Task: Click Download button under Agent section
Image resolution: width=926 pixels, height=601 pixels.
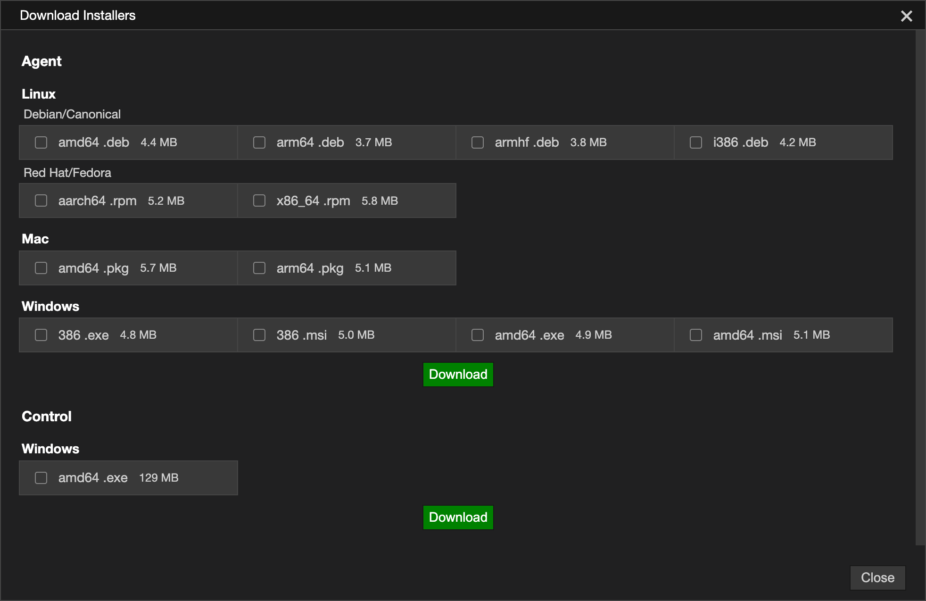Action: (458, 375)
